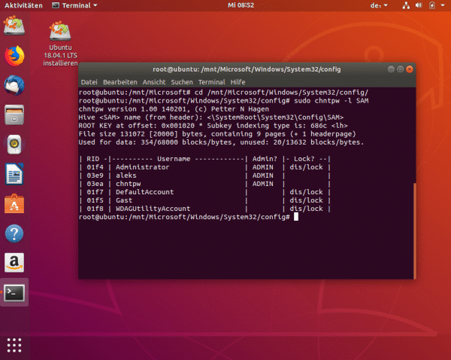Screen dimensions: 451x360
Task: Launch LibreOffice Writer from the dock
Action: 14,173
